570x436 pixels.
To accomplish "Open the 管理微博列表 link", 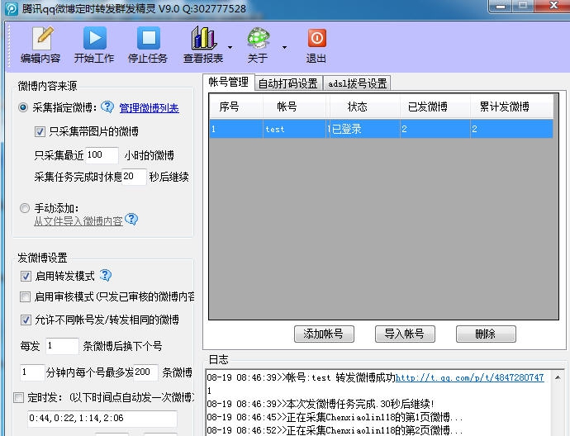I will [x=149, y=108].
